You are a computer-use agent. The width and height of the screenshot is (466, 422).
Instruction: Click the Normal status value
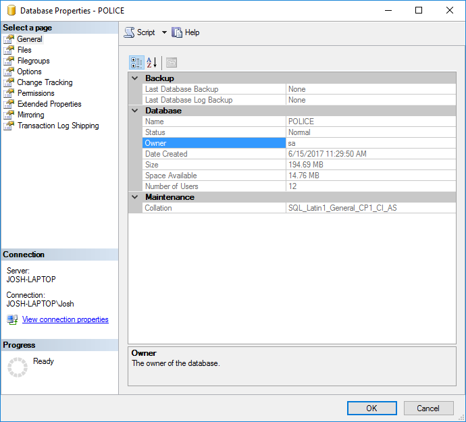point(299,132)
